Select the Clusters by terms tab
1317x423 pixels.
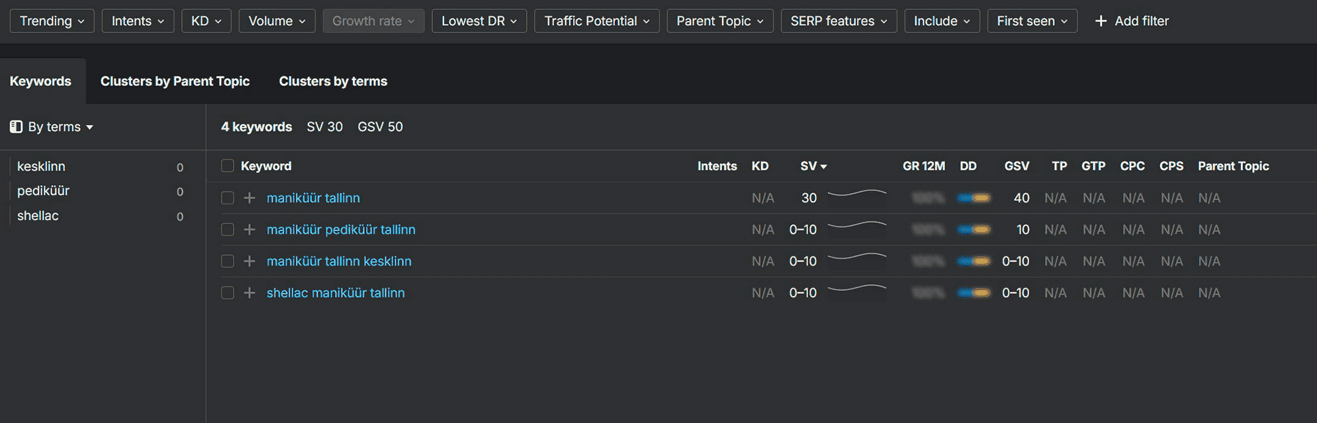pos(333,81)
